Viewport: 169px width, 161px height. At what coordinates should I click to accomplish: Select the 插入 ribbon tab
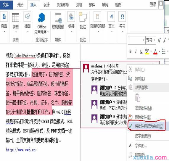33,5
